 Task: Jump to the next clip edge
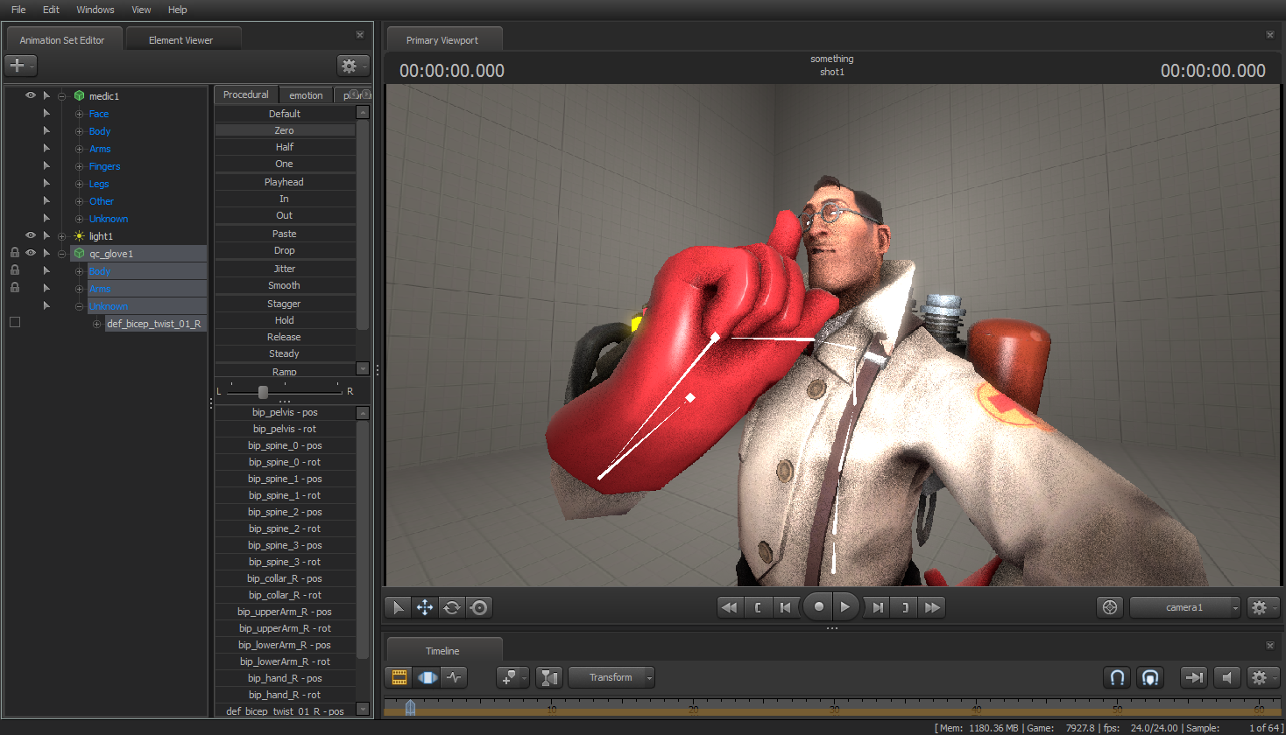point(905,607)
